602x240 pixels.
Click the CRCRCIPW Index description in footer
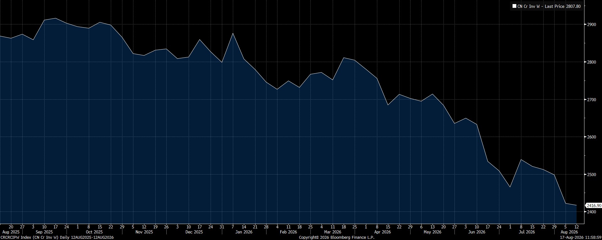pos(57,237)
